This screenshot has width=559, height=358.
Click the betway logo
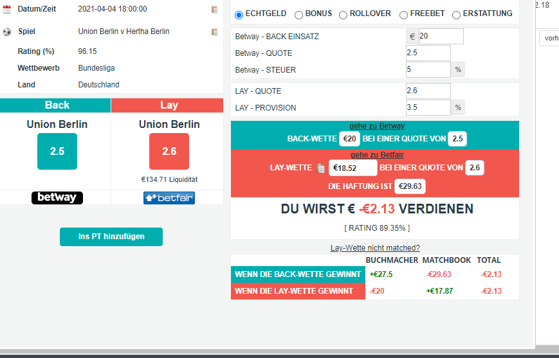tap(57, 198)
